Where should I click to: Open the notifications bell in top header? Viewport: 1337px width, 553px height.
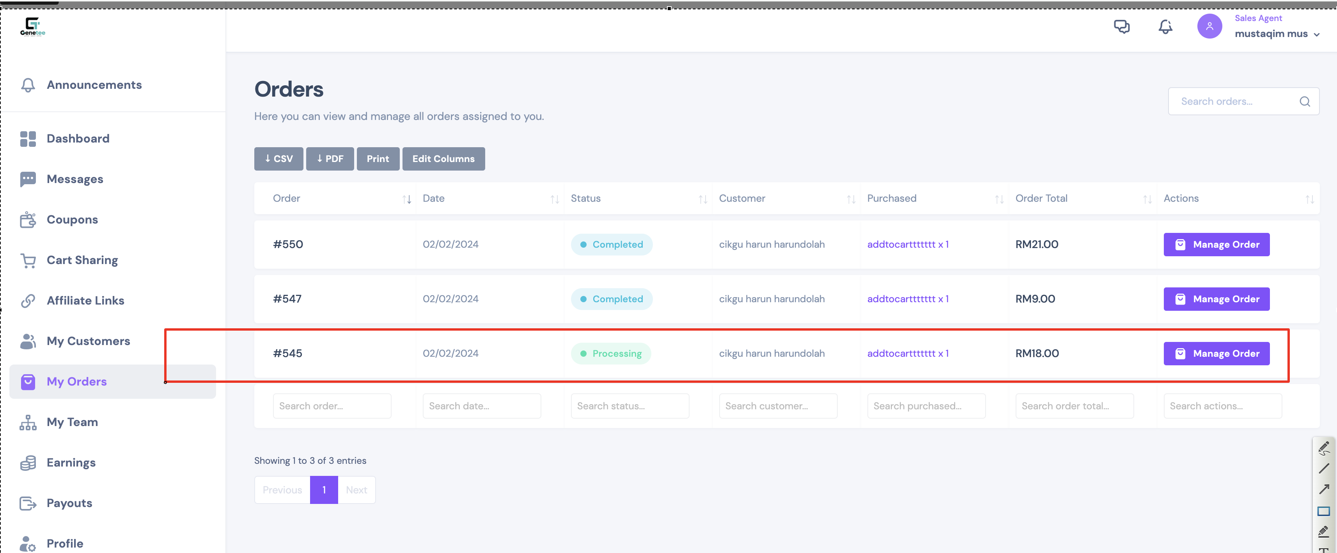pos(1165,26)
